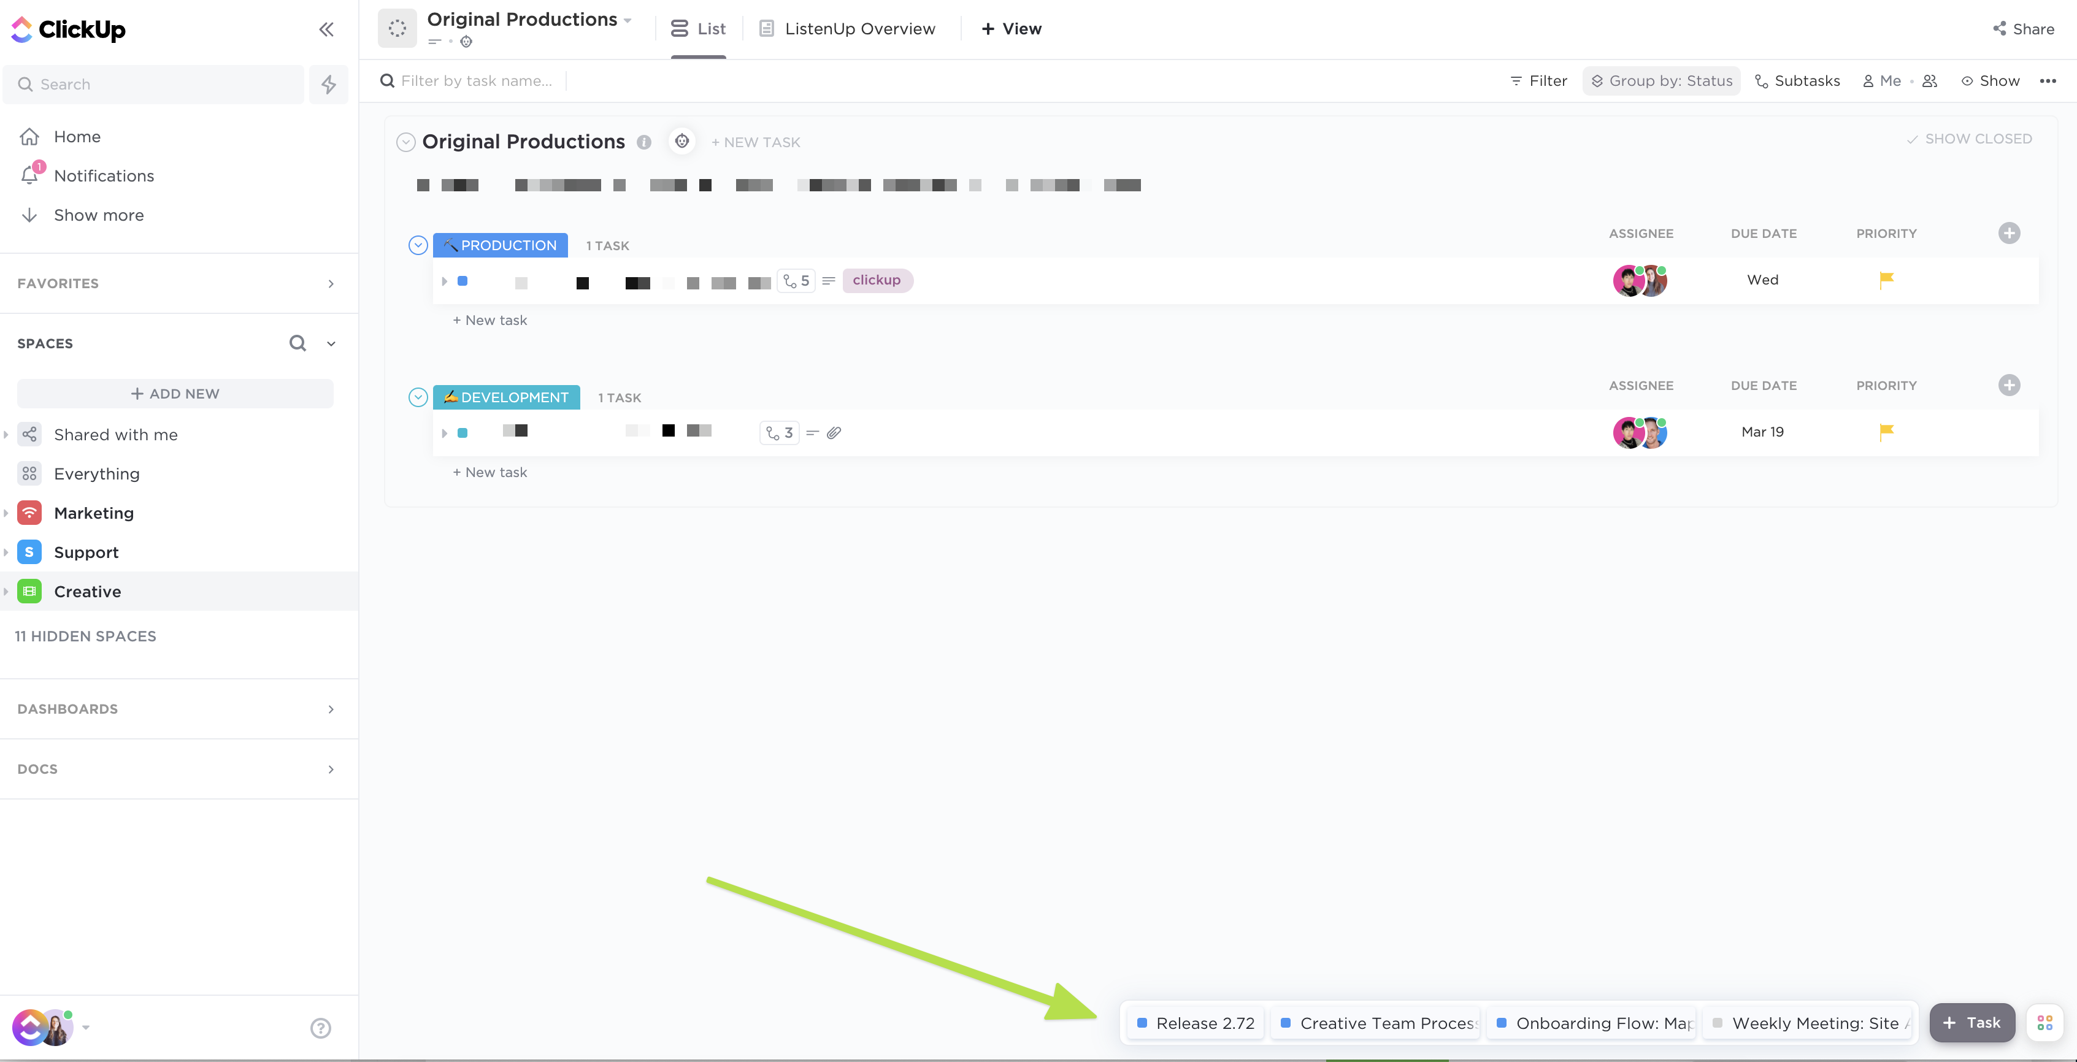Collapse the Production status group

tap(418, 245)
